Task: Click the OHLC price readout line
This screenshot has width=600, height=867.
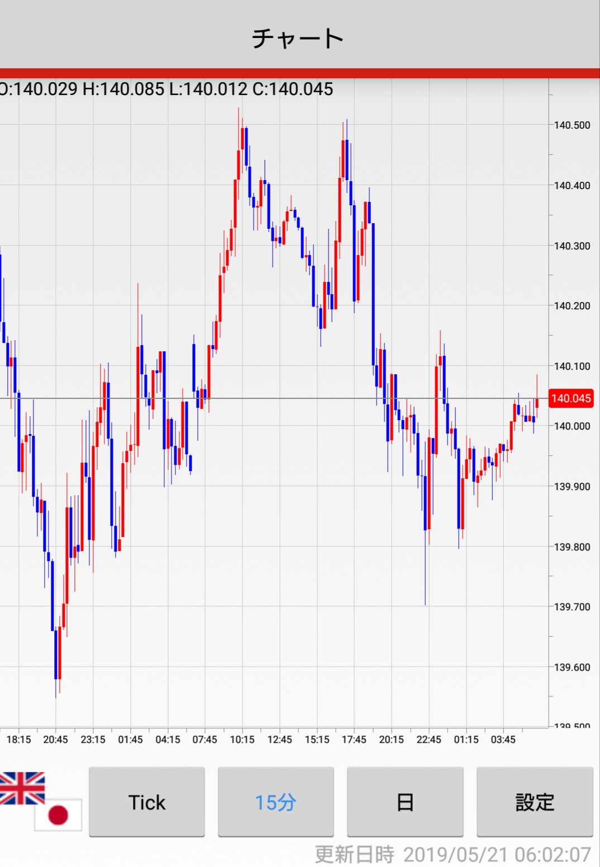Action: [166, 89]
